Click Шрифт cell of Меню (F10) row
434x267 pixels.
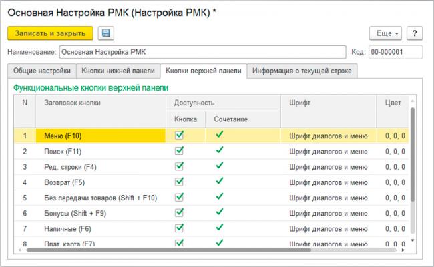[x=329, y=136]
